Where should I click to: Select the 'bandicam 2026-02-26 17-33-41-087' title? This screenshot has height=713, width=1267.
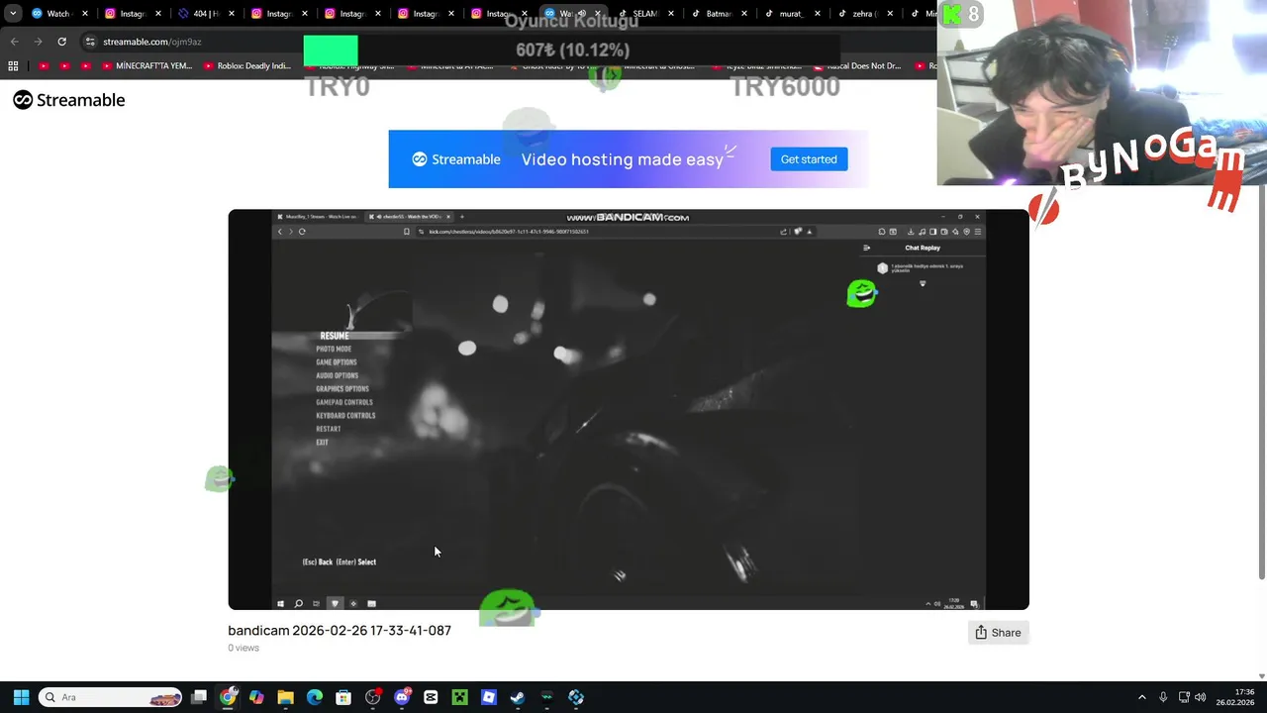tap(340, 631)
